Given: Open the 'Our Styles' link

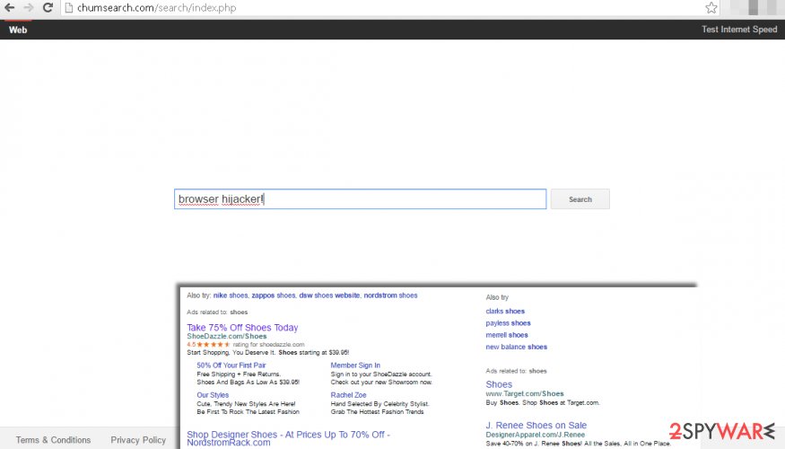Looking at the screenshot, I should click(213, 395).
